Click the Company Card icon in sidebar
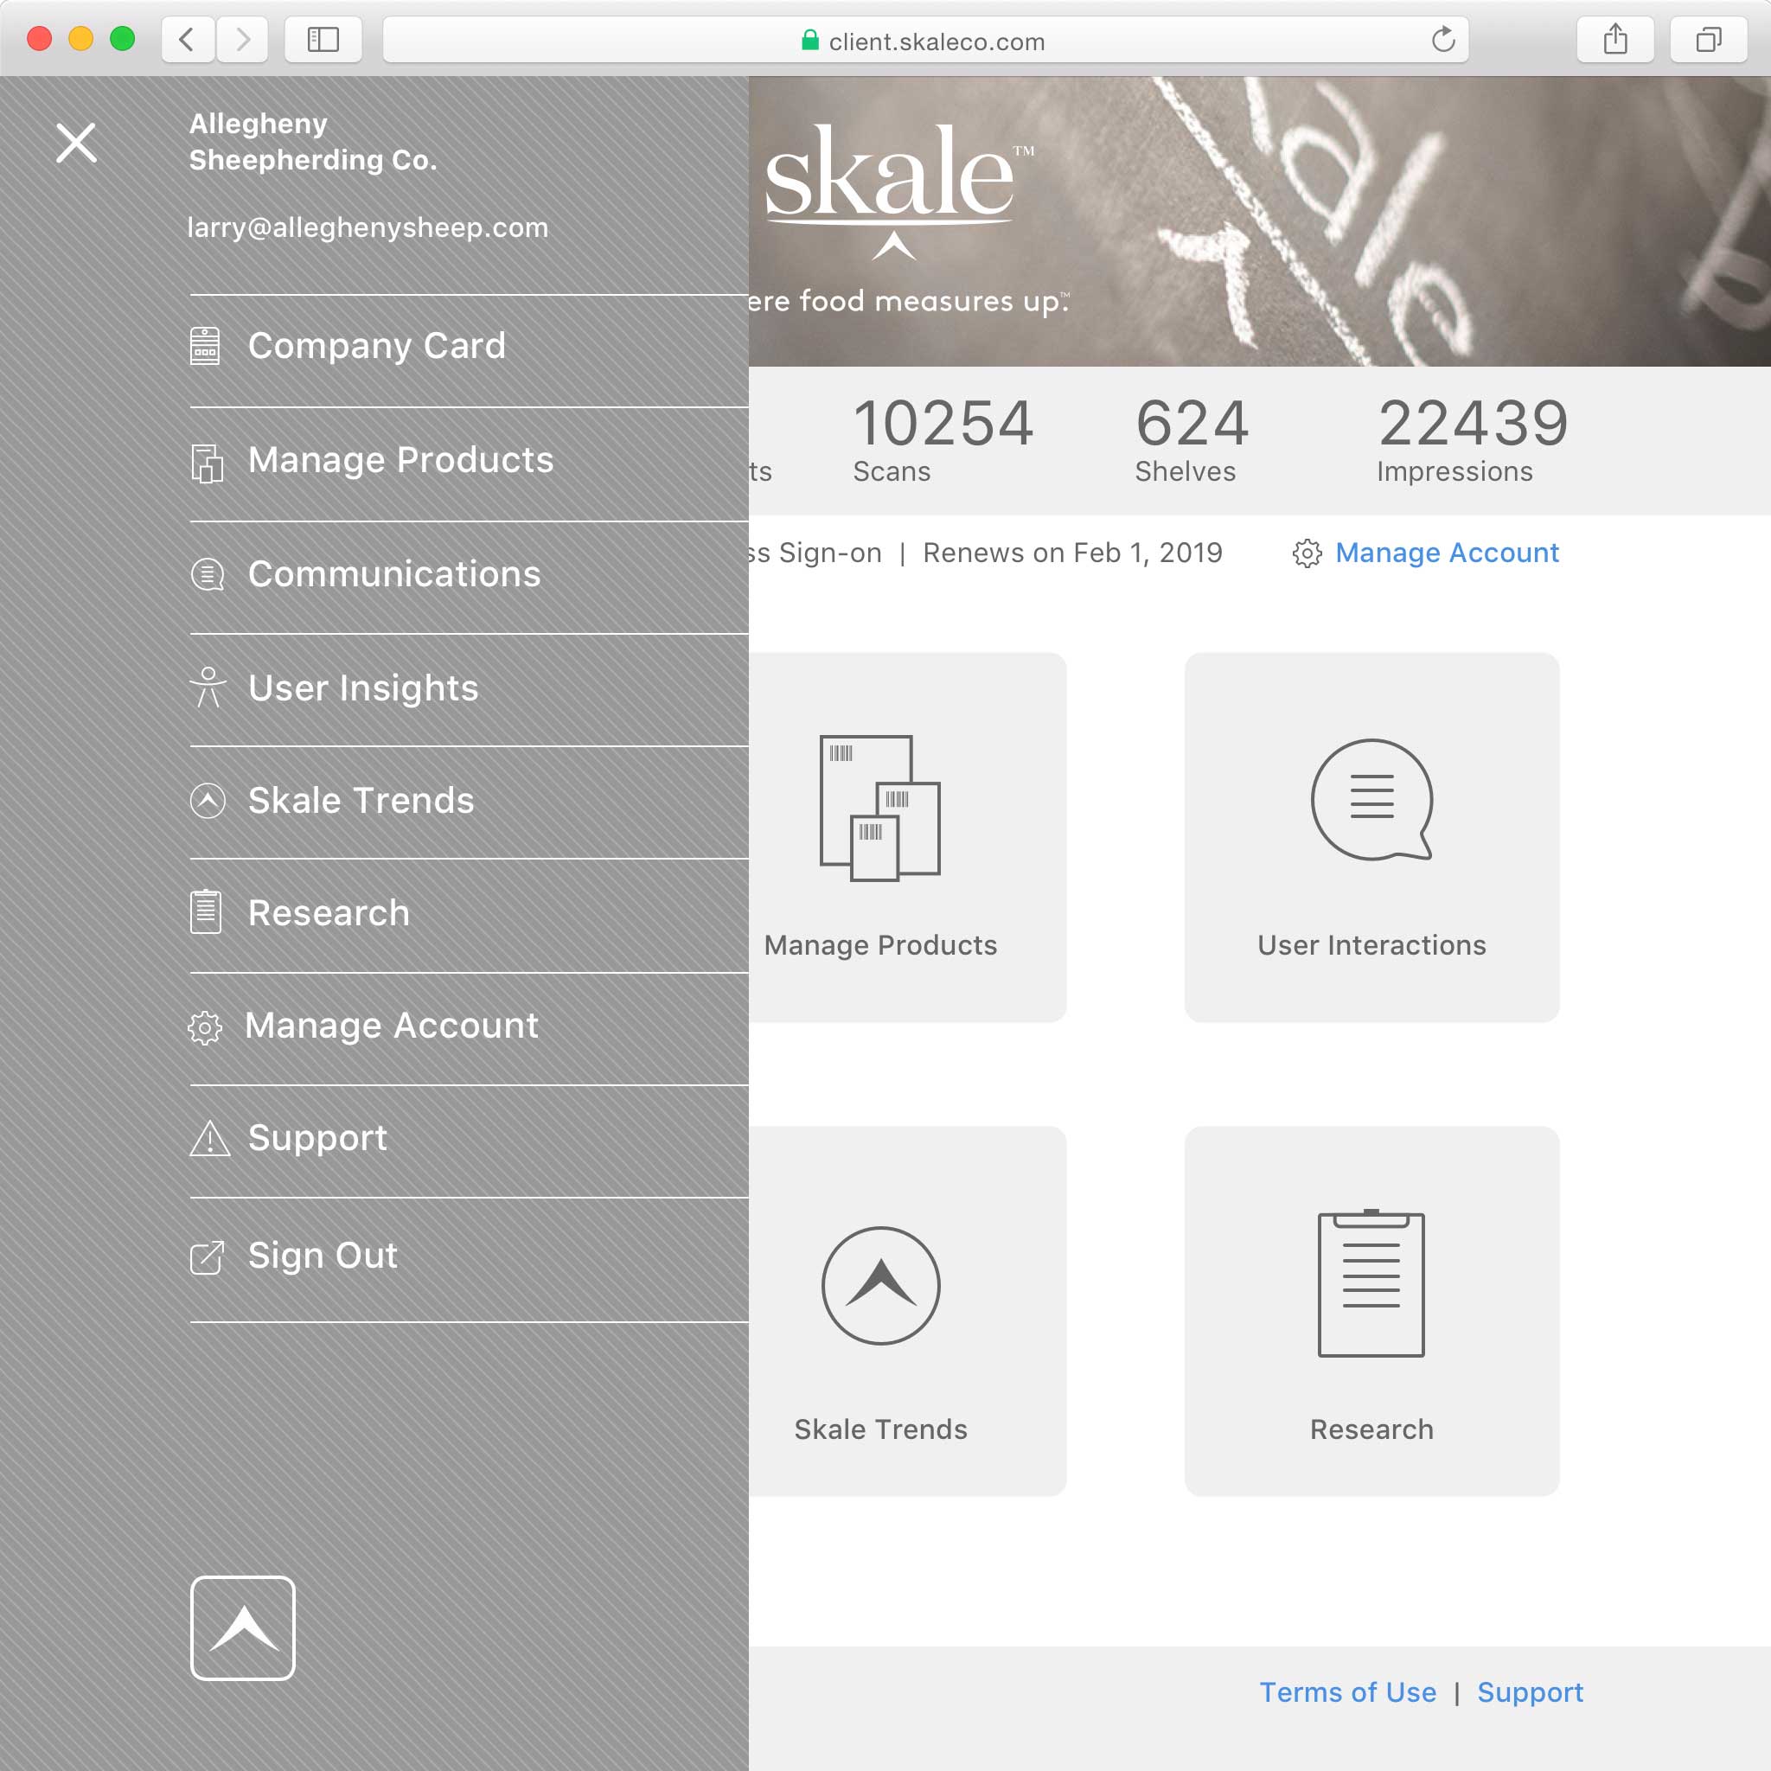This screenshot has height=1771, width=1771. (x=205, y=347)
